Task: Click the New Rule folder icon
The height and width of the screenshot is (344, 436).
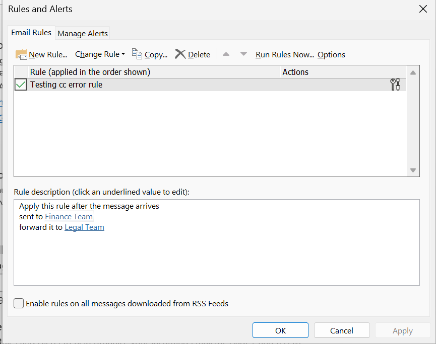Action: point(21,54)
